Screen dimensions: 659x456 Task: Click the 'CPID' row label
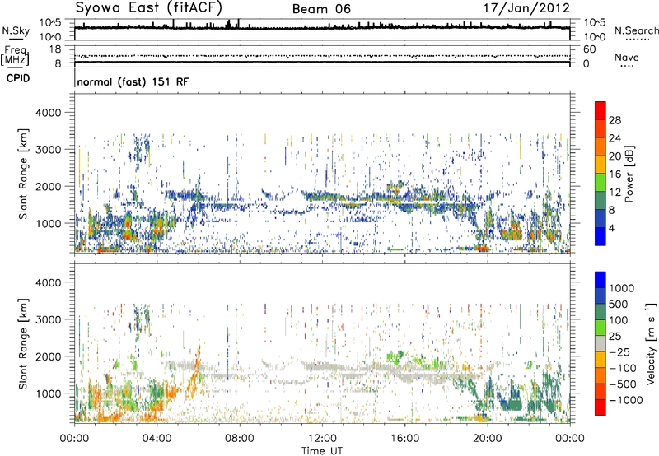[18, 78]
